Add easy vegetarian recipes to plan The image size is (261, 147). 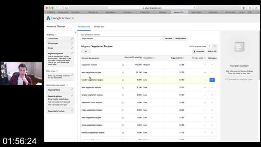point(212,73)
